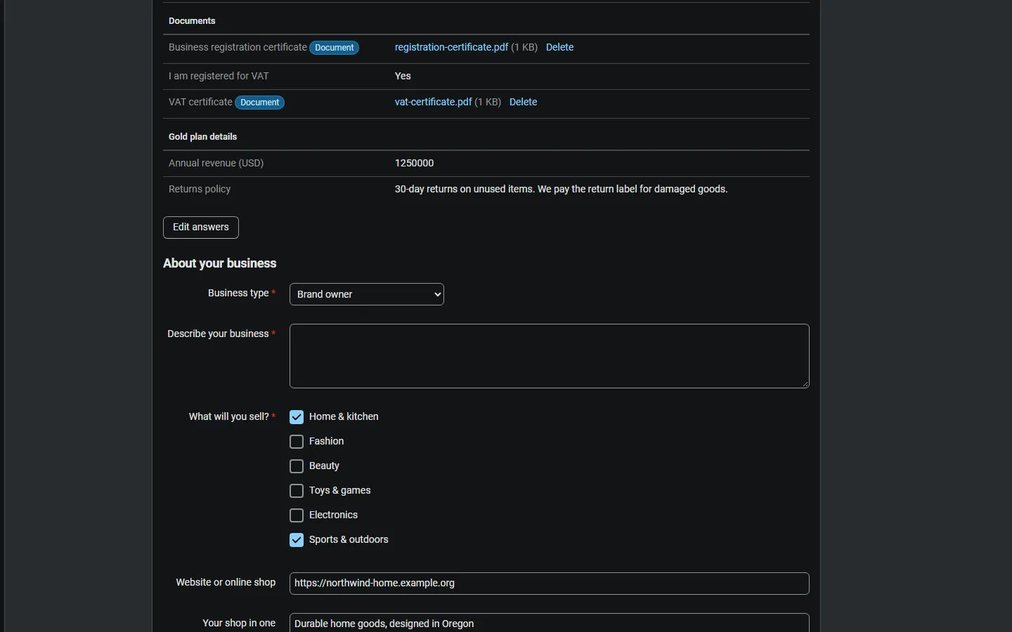Click the Website or online shop field
The image size is (1012, 632).
(550, 584)
